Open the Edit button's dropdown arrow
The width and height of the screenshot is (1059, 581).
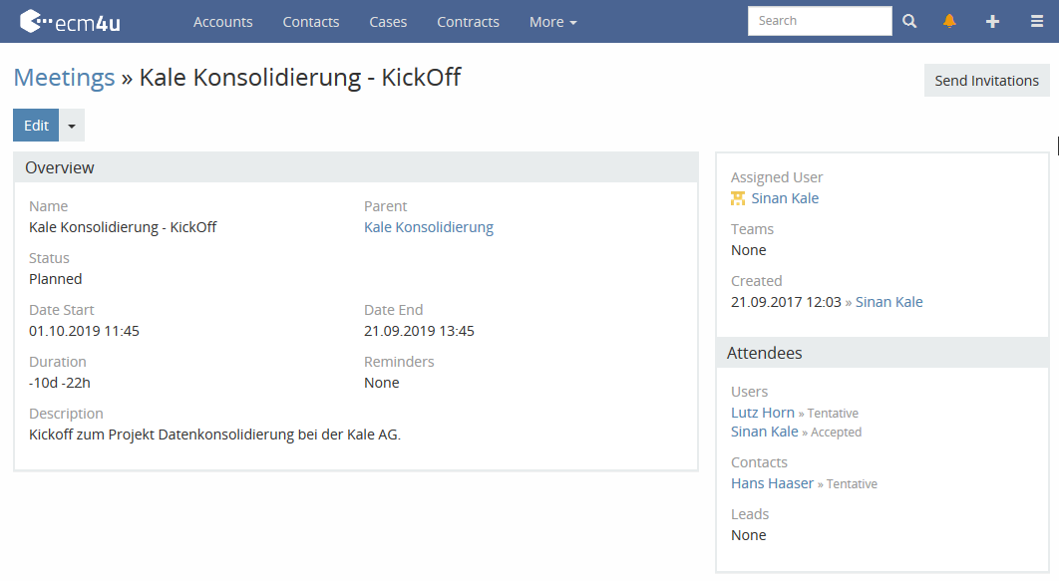71,125
